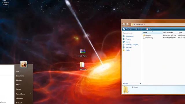Image resolution: width=185 pixels, height=104 pixels.
Task: Sort files by the Name column header
Action: point(152,32)
